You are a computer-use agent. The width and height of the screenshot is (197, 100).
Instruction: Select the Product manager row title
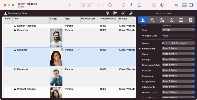point(27,89)
